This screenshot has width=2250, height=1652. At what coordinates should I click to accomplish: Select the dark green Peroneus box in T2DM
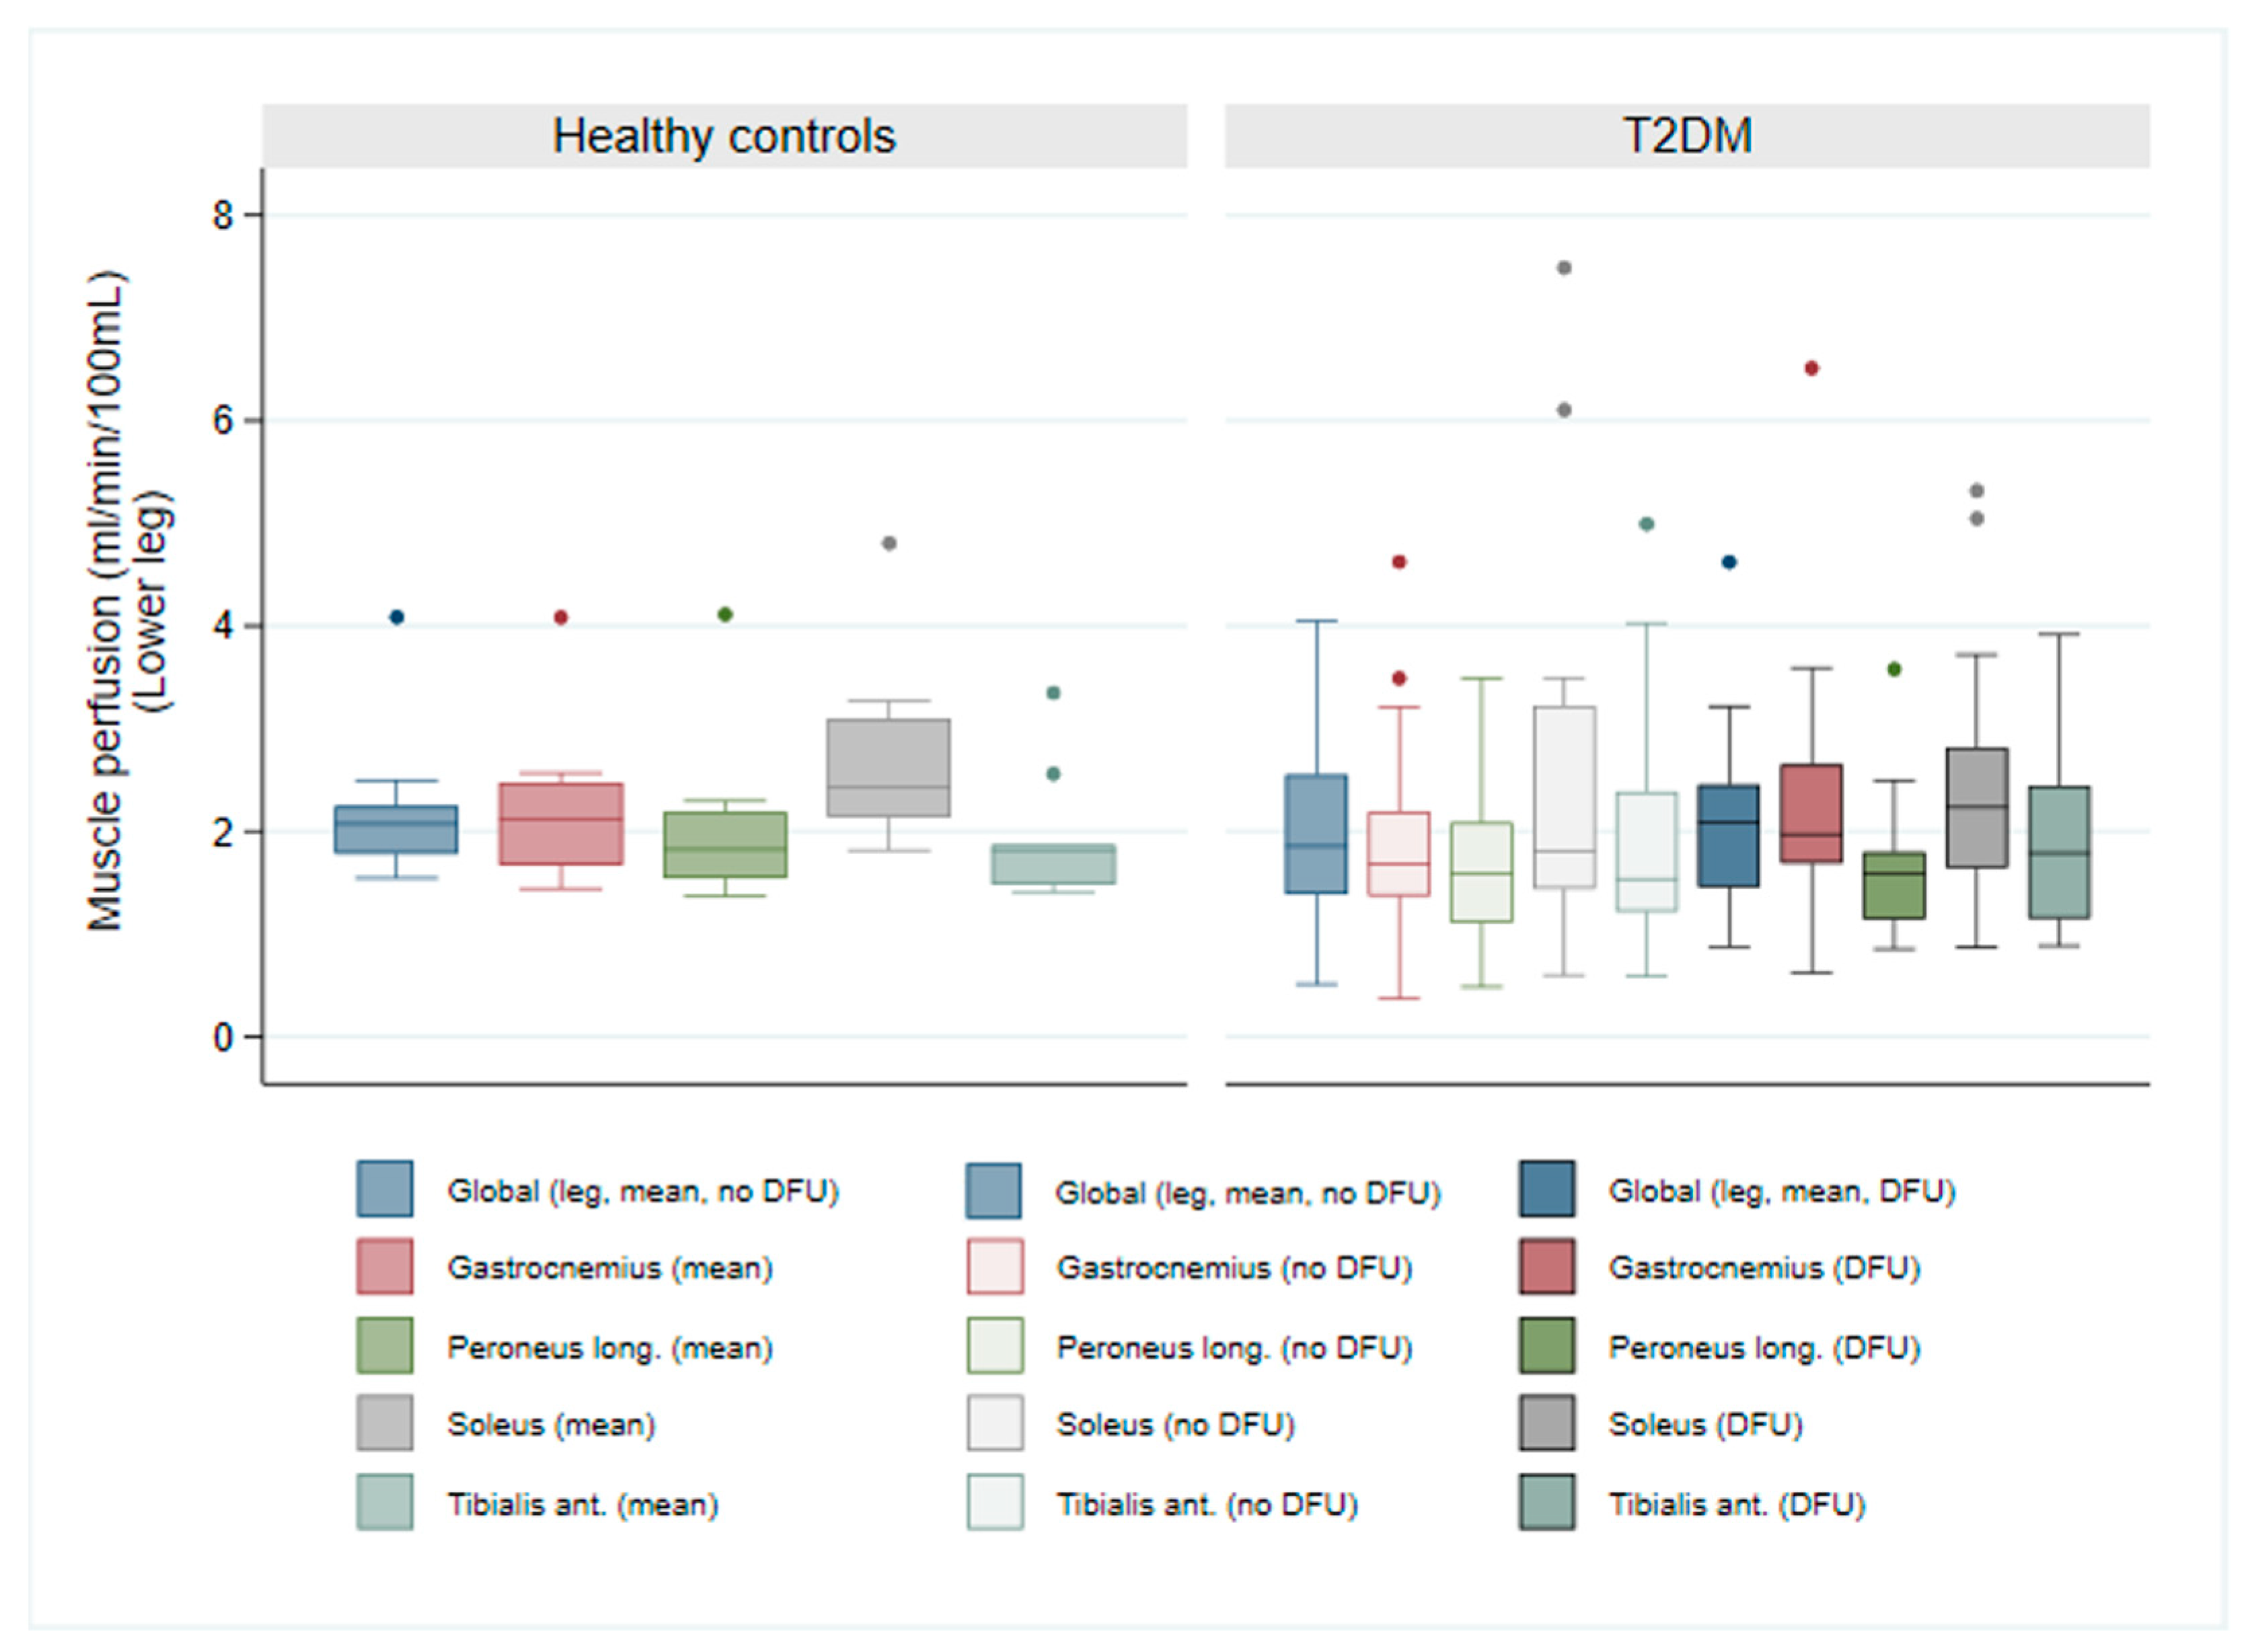pos(1893,885)
